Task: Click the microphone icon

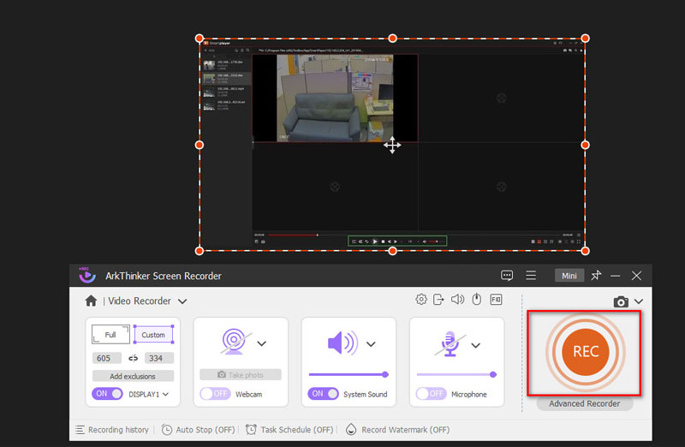Action: (x=450, y=343)
